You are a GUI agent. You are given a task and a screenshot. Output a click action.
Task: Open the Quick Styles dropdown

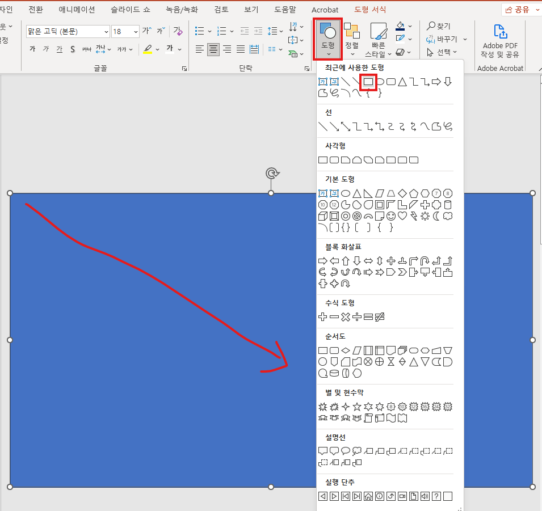[379, 40]
